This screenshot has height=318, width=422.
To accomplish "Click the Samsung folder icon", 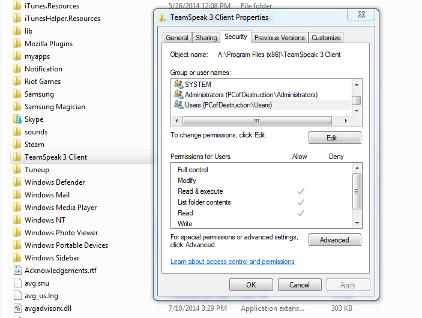I will [17, 94].
